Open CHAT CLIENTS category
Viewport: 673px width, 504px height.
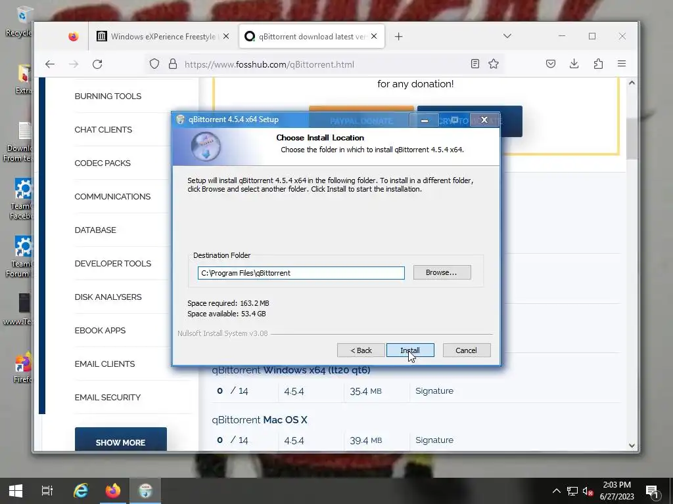tap(103, 129)
